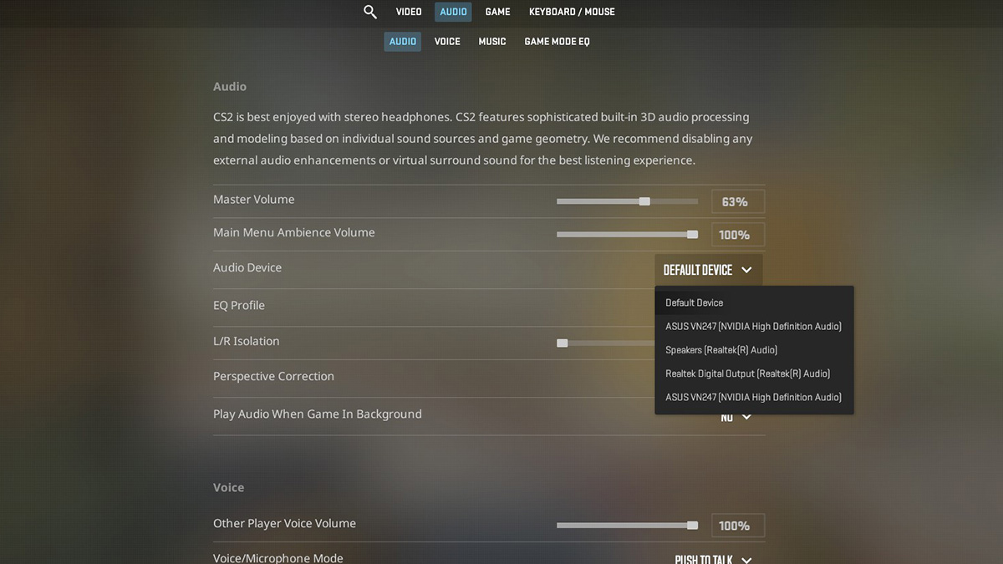Click the EQ Profile label

coord(239,305)
